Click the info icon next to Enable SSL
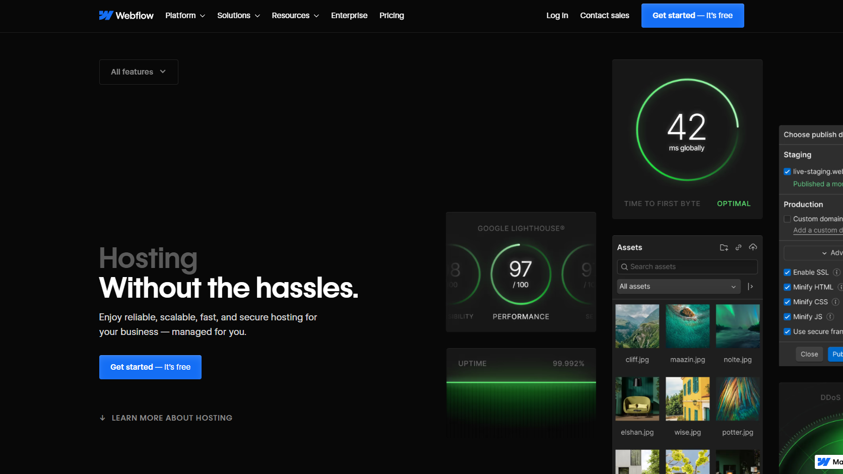This screenshot has width=843, height=474. pyautogui.click(x=836, y=273)
